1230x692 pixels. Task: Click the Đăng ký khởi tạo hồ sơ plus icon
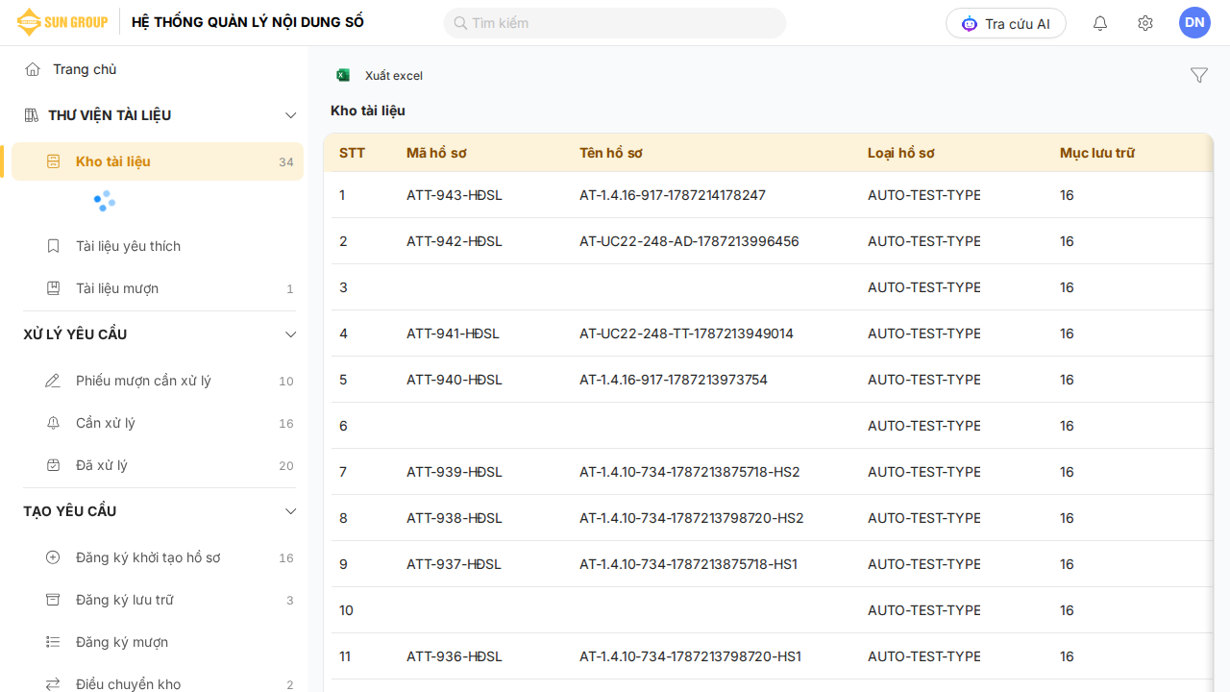point(53,557)
